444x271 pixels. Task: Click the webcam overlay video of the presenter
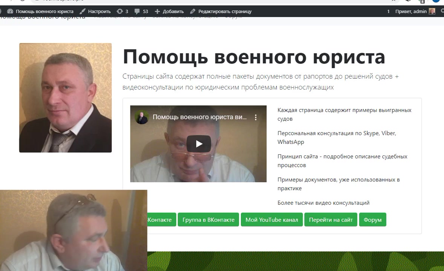tap(73, 230)
